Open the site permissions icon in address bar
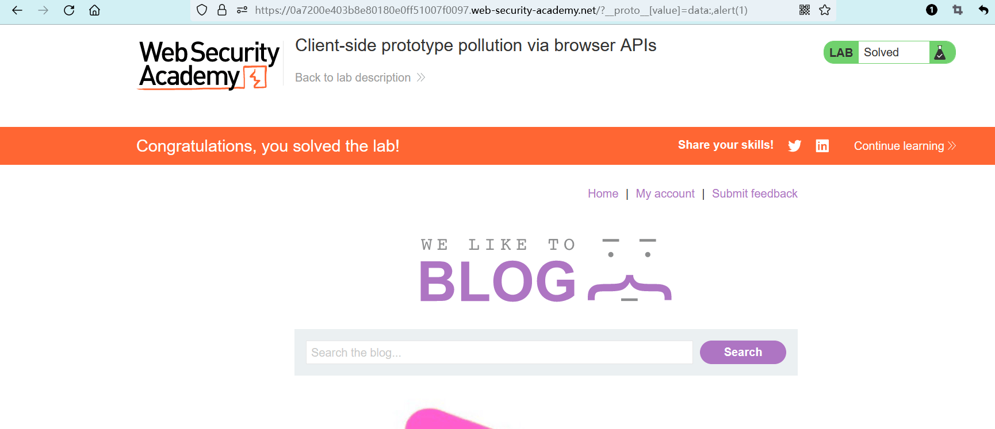 click(242, 10)
